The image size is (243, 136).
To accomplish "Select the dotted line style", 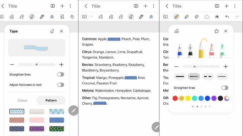I will tap(222, 77).
